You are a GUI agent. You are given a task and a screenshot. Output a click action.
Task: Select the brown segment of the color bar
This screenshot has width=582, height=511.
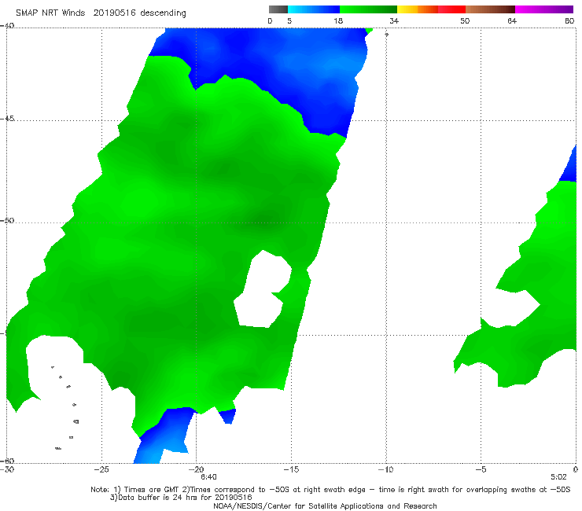coord(490,9)
